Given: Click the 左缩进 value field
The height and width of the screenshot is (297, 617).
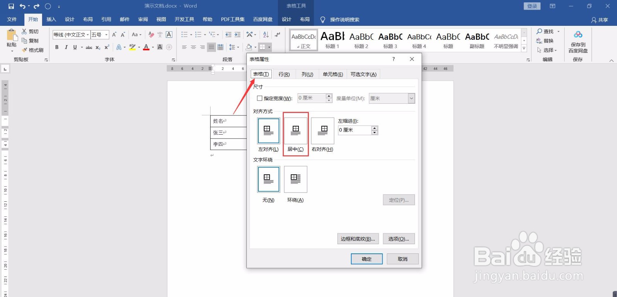Looking at the screenshot, I should tap(355, 130).
